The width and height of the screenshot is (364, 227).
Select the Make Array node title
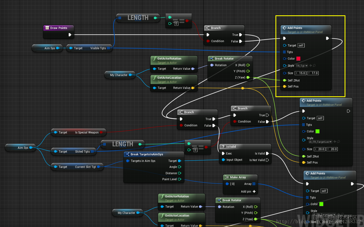point(238,177)
